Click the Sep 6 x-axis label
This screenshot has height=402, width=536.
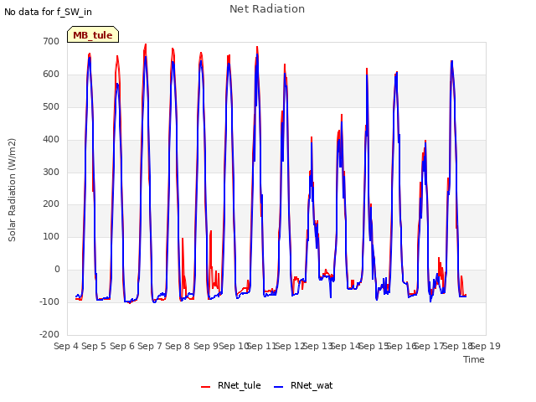pyautogui.click(x=122, y=346)
